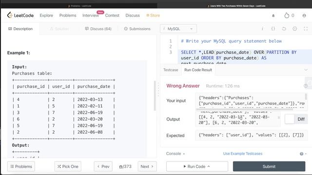Switch to the Testcase tab
The image size is (312, 175).
(171, 70)
